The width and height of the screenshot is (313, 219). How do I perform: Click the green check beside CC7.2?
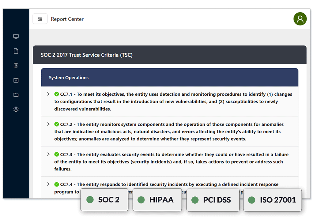pyautogui.click(x=57, y=124)
